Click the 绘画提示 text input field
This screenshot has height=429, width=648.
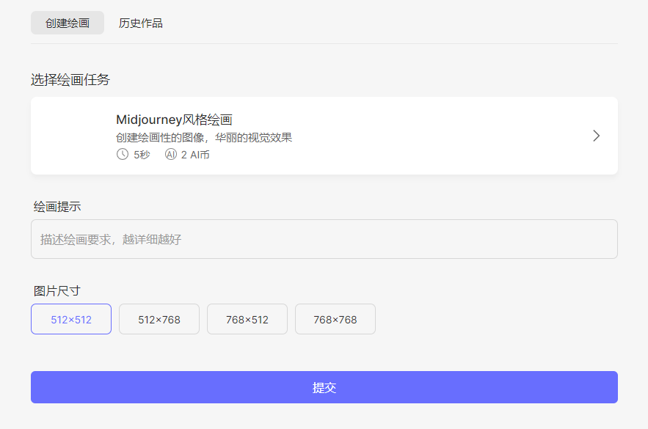click(323, 239)
